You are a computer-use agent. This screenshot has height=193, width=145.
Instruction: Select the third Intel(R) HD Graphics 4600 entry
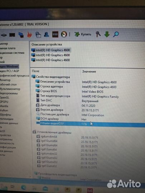pyautogui.click(x=51, y=60)
